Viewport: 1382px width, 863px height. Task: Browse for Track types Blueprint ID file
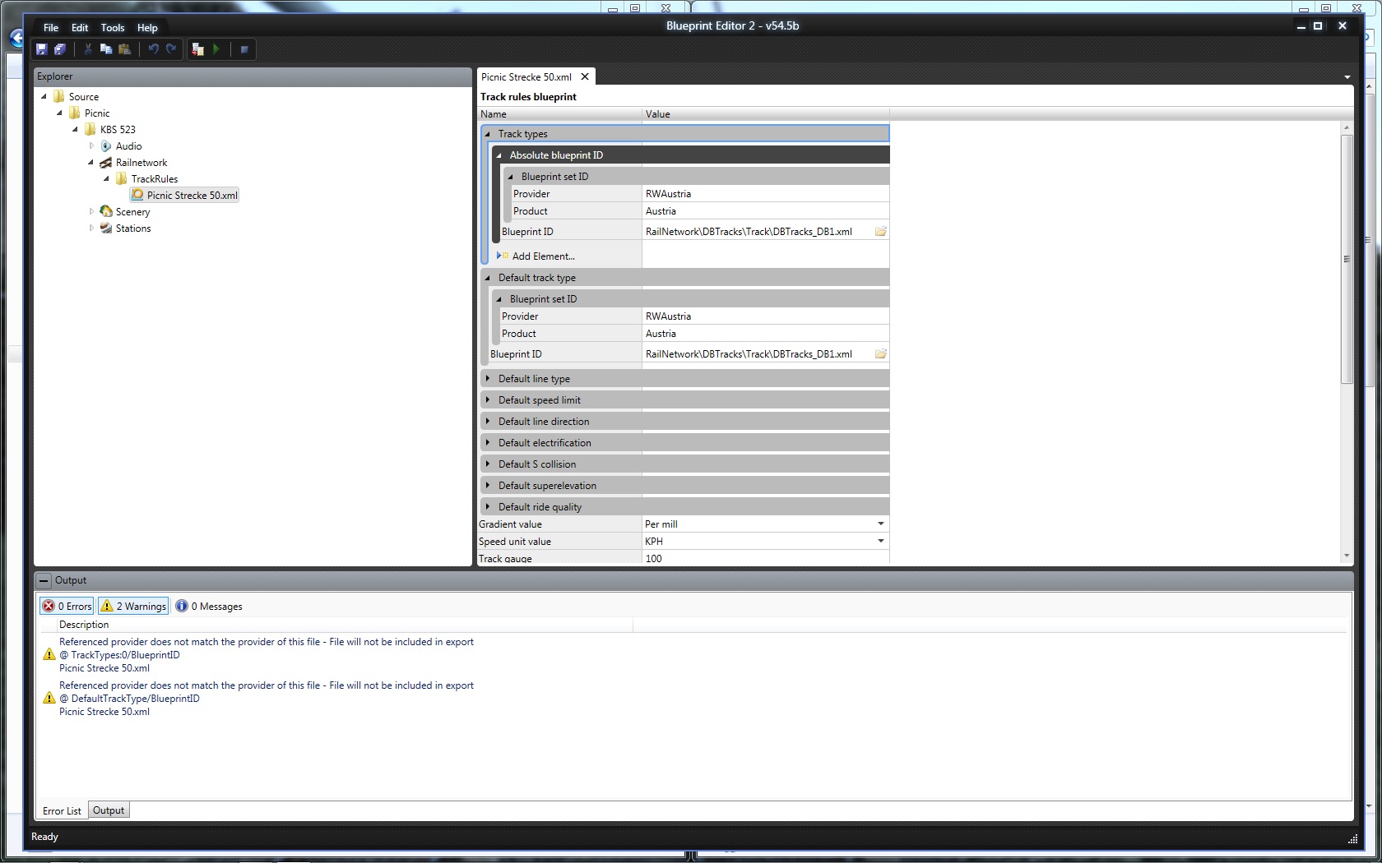point(881,232)
